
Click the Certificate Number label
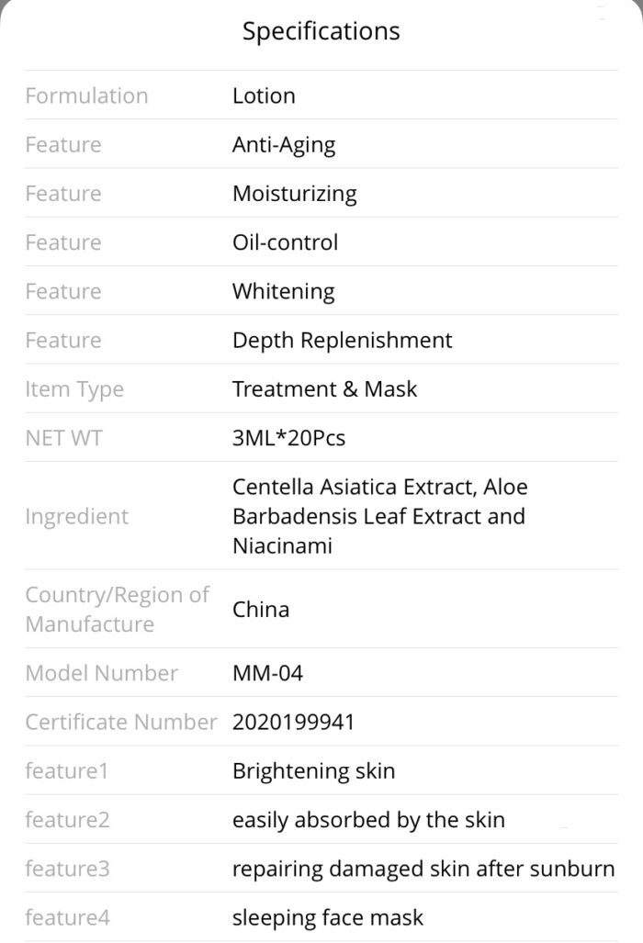[x=121, y=722]
